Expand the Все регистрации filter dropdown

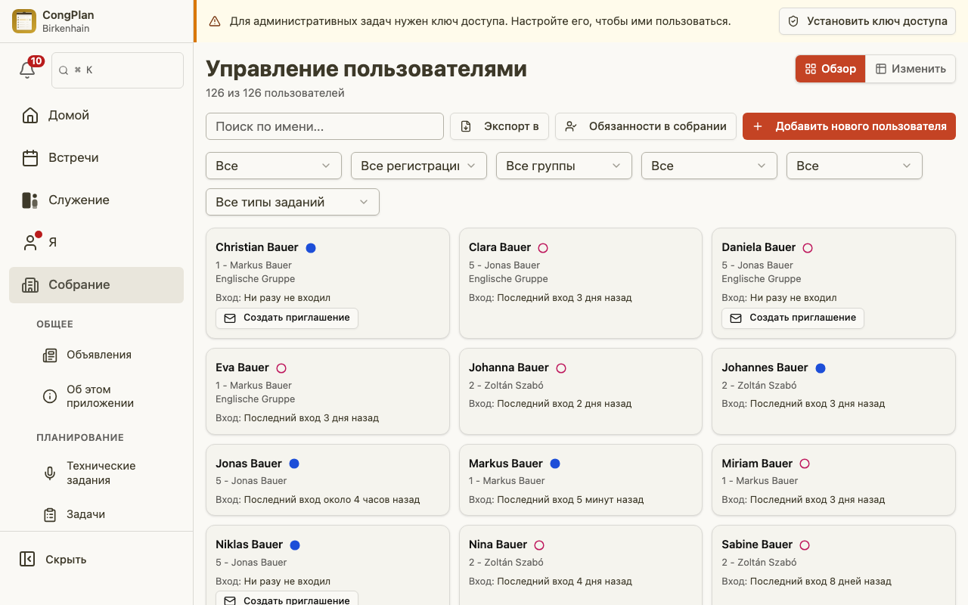click(418, 166)
